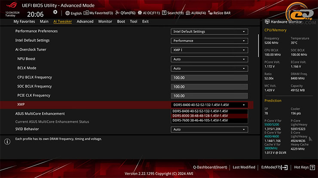Viewport: 318px width, 178px height.
Task: Select DDR5-8400 40-52-52-132 profile option
Action: (209, 111)
